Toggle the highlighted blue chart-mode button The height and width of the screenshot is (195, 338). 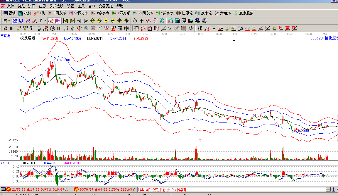tap(14, 21)
